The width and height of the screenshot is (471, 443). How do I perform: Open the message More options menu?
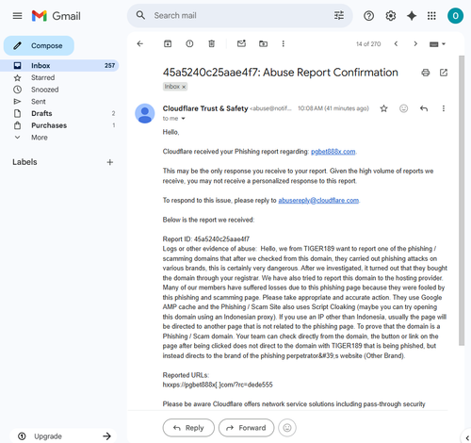pos(444,108)
